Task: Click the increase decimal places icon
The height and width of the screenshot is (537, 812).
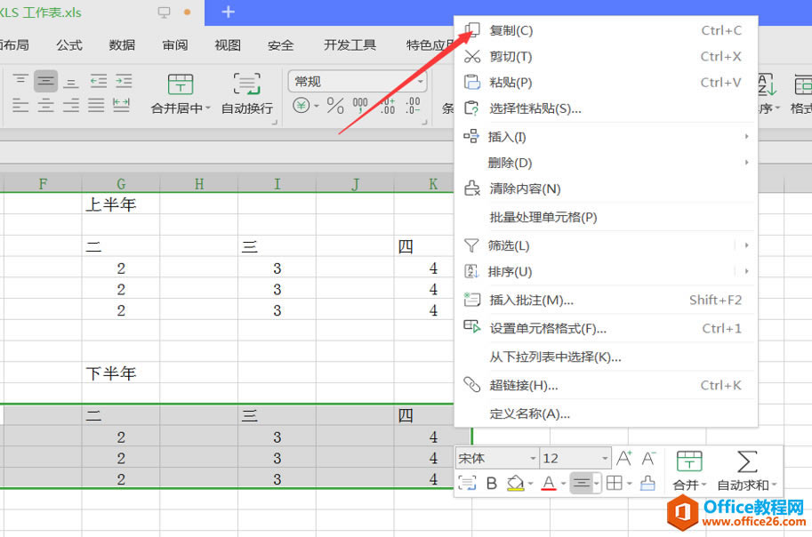Action: coord(388,105)
